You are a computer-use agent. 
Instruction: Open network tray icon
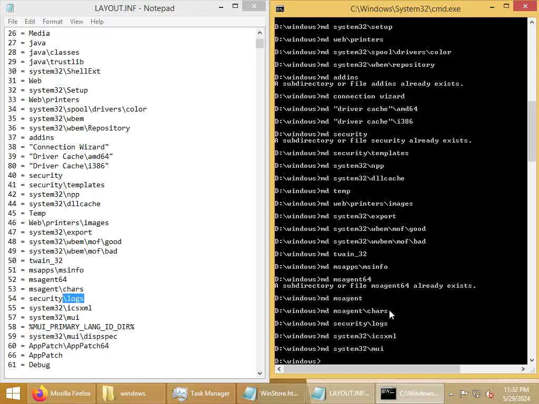coord(476,393)
